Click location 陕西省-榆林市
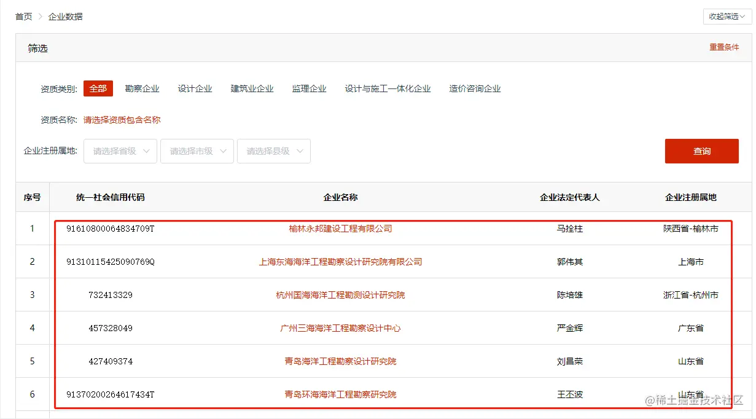This screenshot has height=419, width=756. (x=691, y=229)
